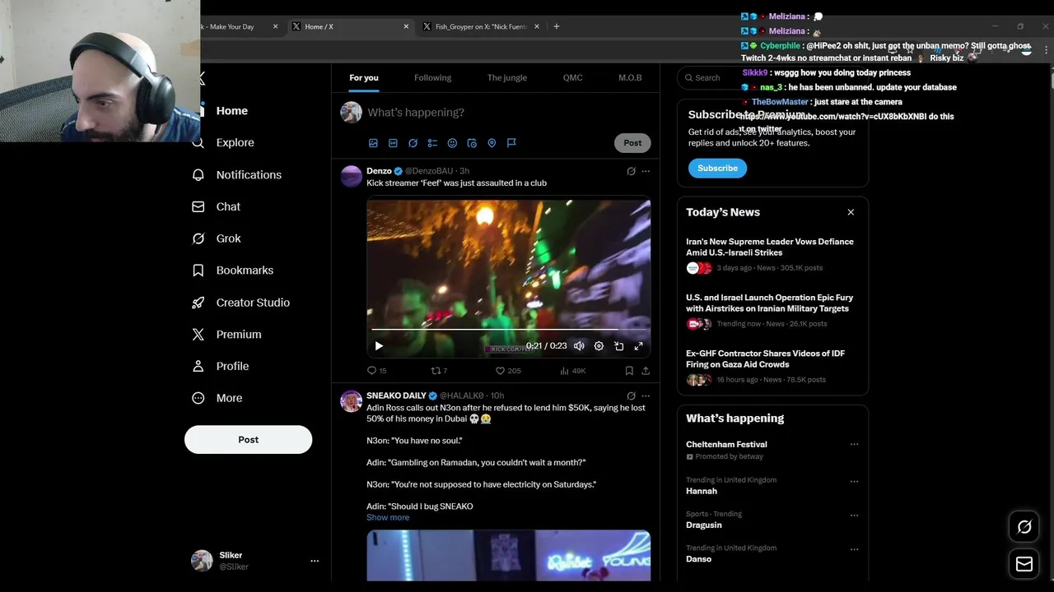Add a poll to the new post
The width and height of the screenshot is (1054, 592).
tap(432, 143)
